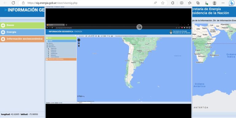
Task: Expand the blue Energía section
Action: coord(22,32)
